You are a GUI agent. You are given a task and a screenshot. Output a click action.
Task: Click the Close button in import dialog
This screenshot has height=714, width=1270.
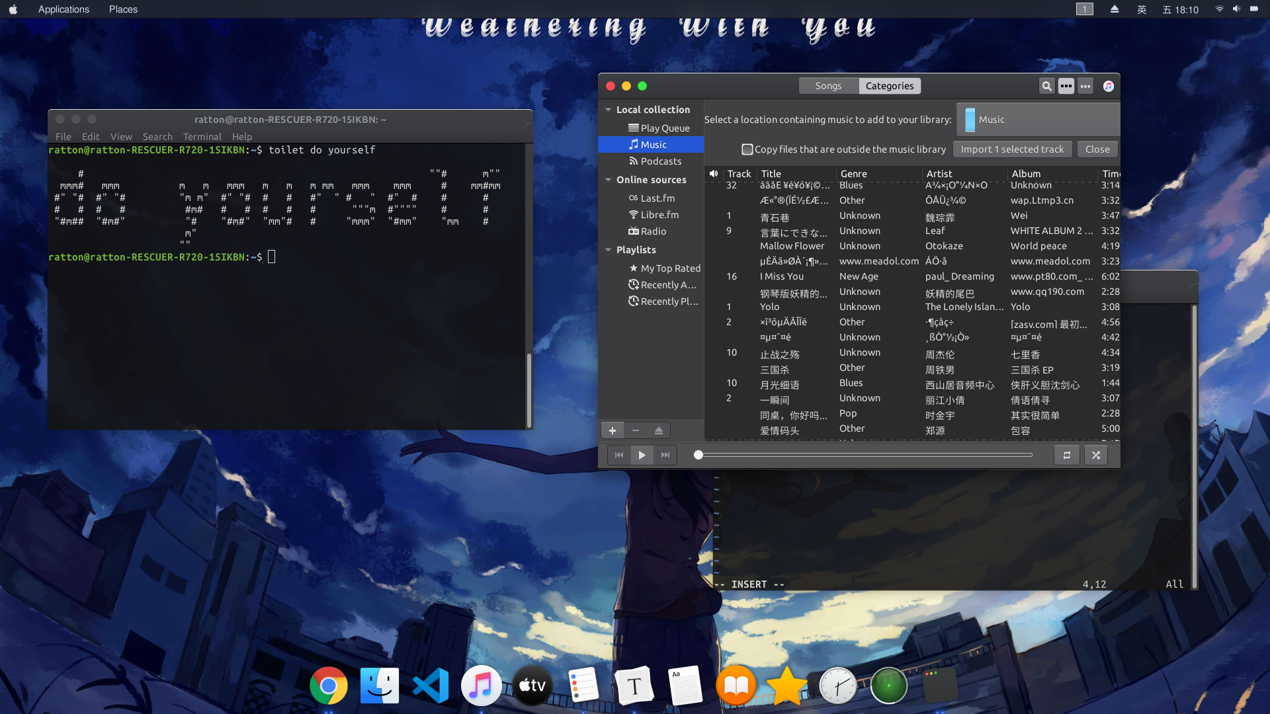(1097, 148)
